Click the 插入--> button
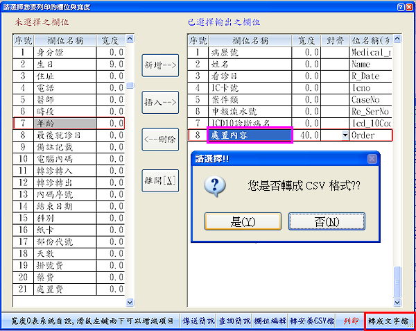 pos(161,102)
